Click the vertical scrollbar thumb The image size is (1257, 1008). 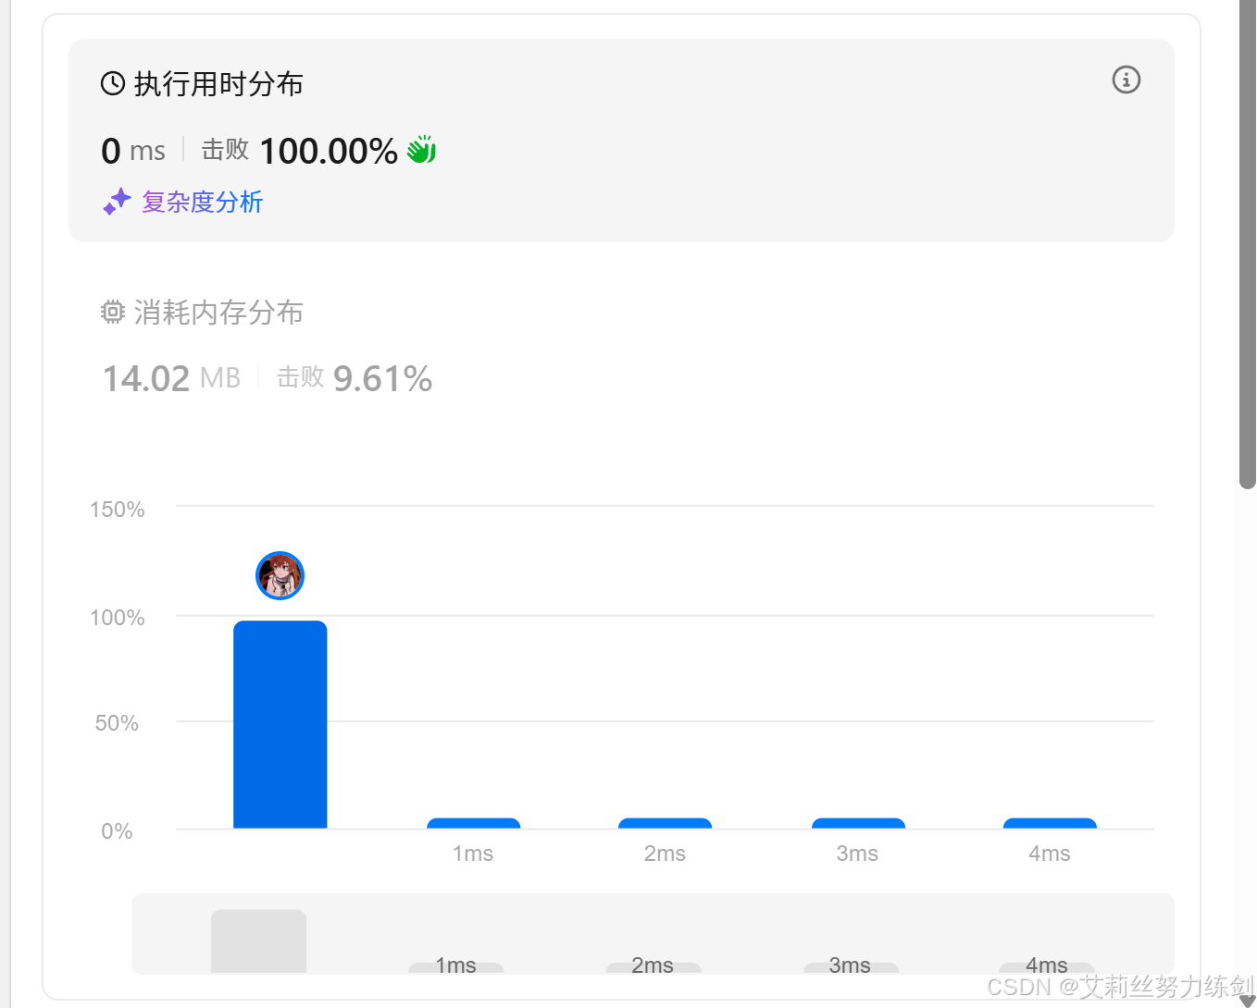[x=1247, y=244]
